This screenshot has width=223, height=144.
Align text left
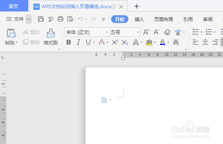point(196,42)
